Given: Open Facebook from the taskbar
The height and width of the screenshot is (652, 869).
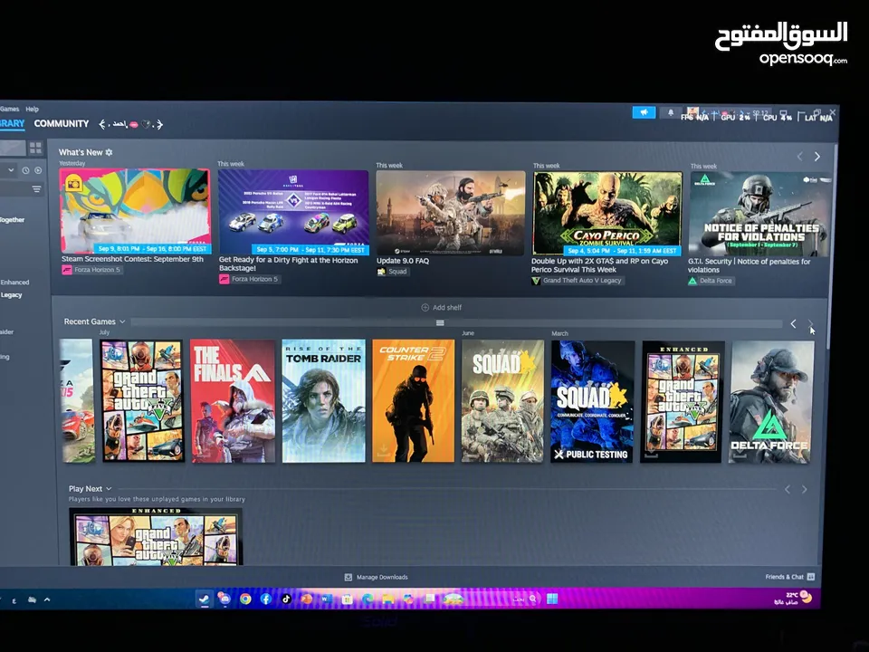Looking at the screenshot, I should 266,599.
